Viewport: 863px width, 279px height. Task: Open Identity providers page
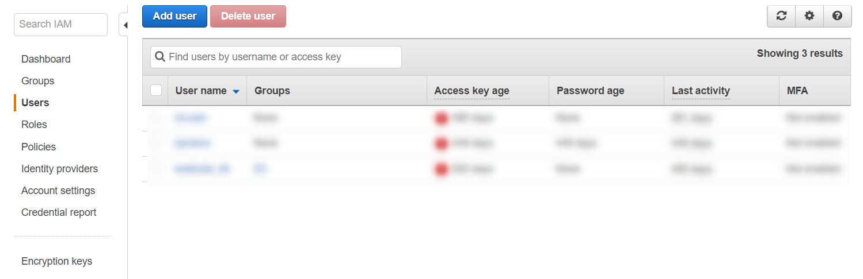click(x=59, y=169)
